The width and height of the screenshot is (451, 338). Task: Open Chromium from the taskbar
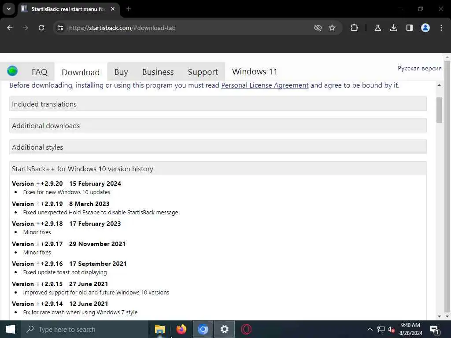click(203, 329)
